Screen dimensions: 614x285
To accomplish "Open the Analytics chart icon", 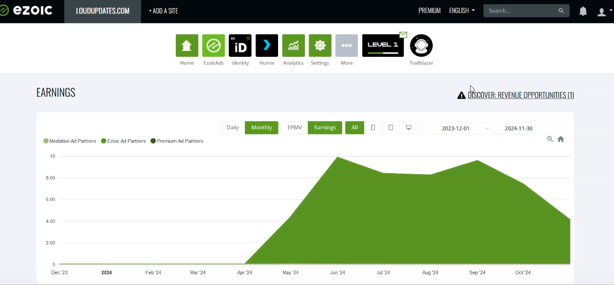I will tap(293, 46).
